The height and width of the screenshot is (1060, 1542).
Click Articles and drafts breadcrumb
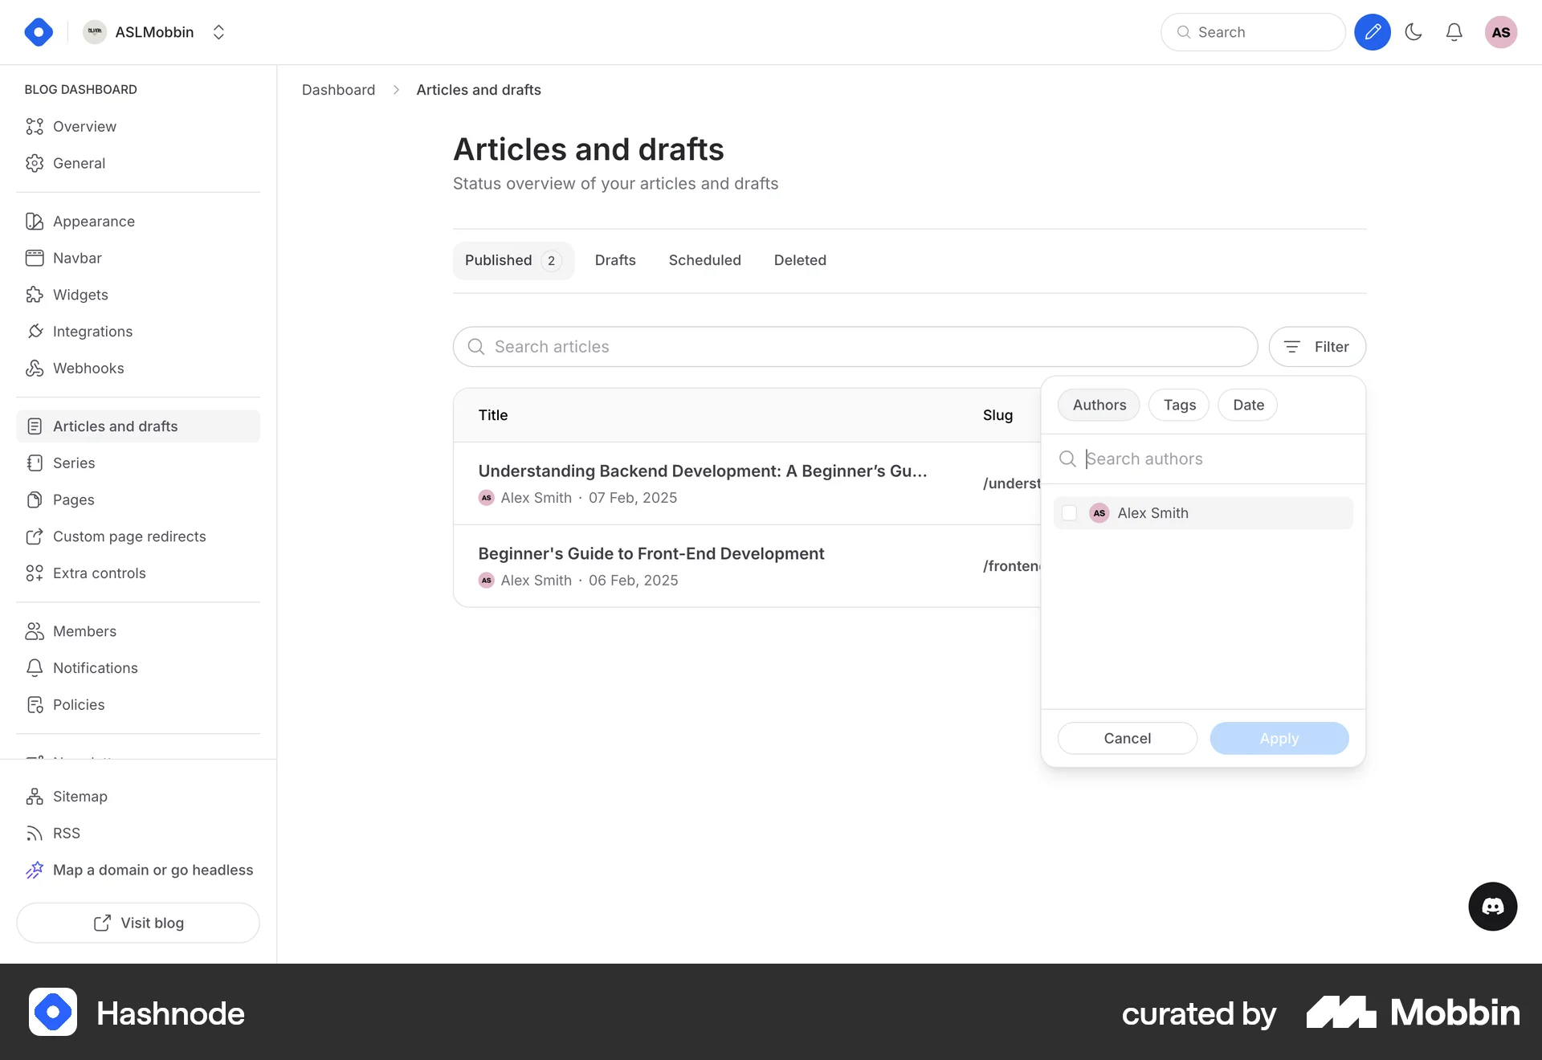(479, 90)
